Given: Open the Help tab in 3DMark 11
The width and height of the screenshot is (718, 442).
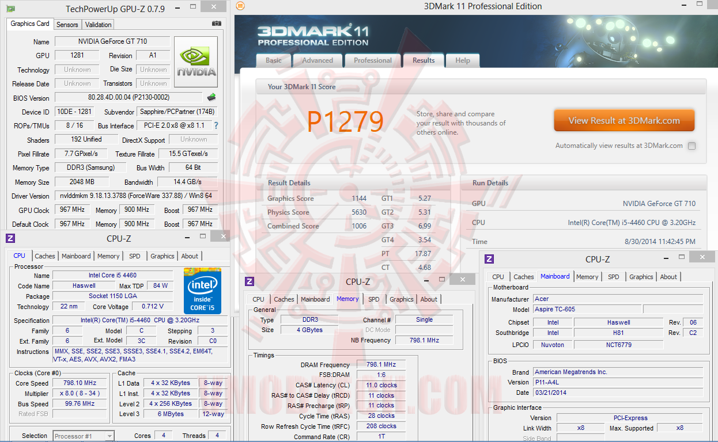Looking at the screenshot, I should pos(463,60).
